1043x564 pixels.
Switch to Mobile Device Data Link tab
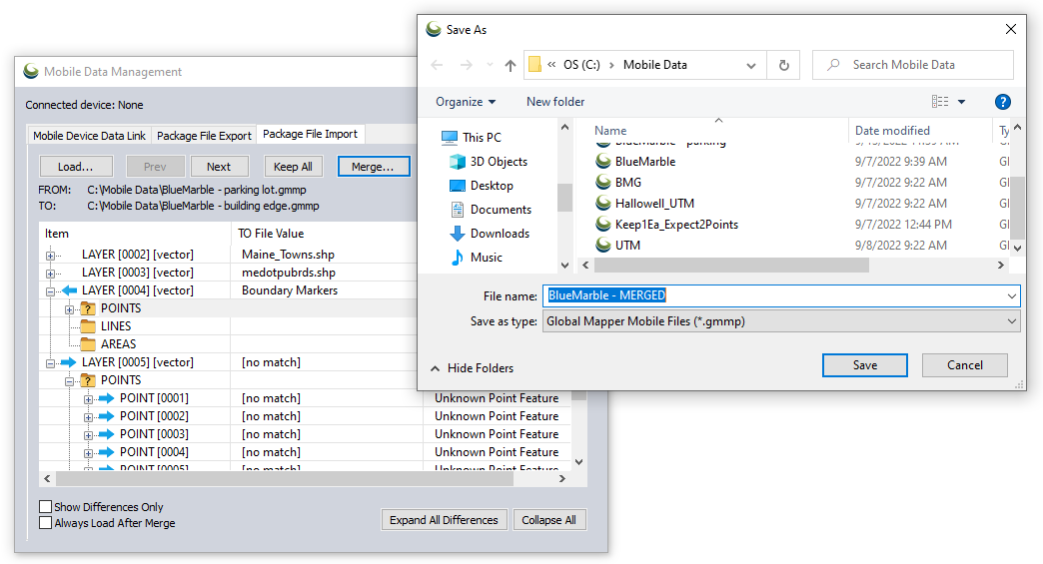point(89,136)
